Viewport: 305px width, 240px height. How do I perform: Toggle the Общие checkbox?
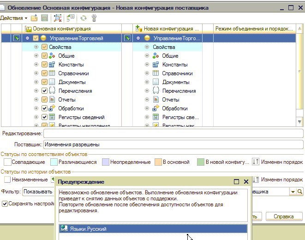click(44, 56)
